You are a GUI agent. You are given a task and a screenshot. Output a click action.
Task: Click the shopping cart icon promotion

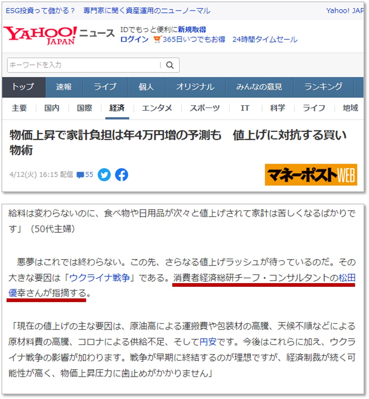pos(157,39)
